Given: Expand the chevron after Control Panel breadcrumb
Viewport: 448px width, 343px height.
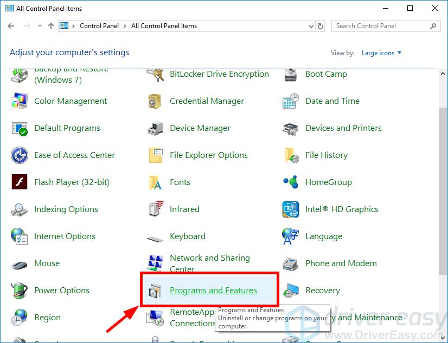Looking at the screenshot, I should point(125,26).
